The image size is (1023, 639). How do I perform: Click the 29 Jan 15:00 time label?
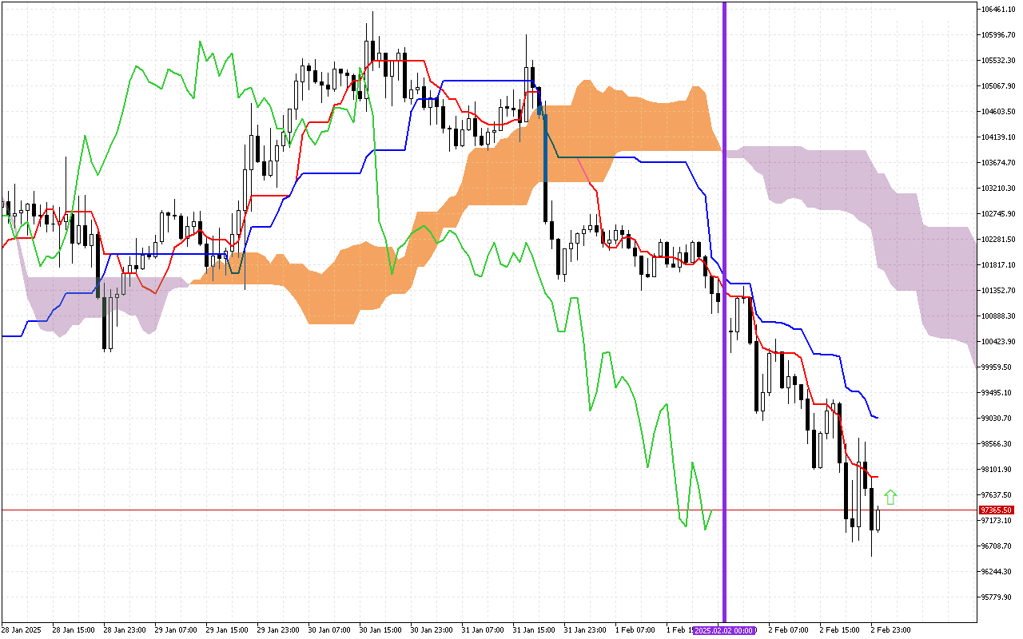click(227, 630)
